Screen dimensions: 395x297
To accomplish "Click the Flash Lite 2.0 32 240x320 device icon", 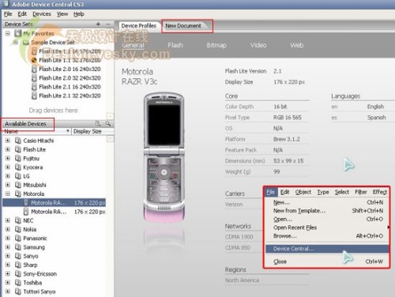I will 34,78.
